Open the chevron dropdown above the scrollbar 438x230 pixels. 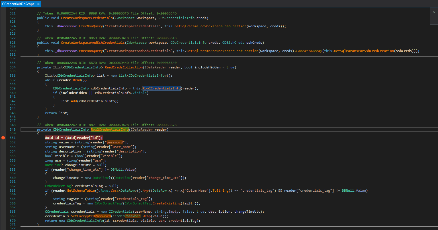(x=434, y=12)
